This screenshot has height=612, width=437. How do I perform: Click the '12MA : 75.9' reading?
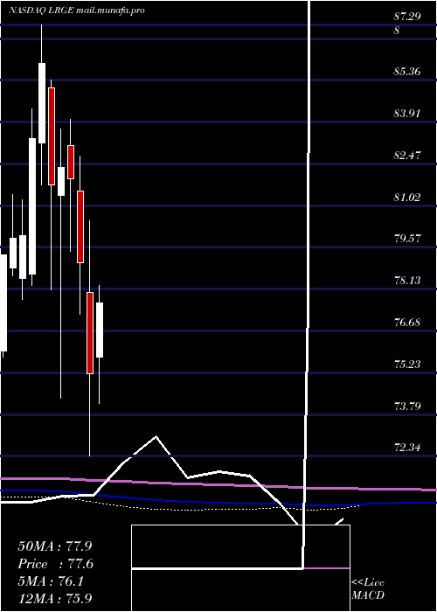pos(55,599)
